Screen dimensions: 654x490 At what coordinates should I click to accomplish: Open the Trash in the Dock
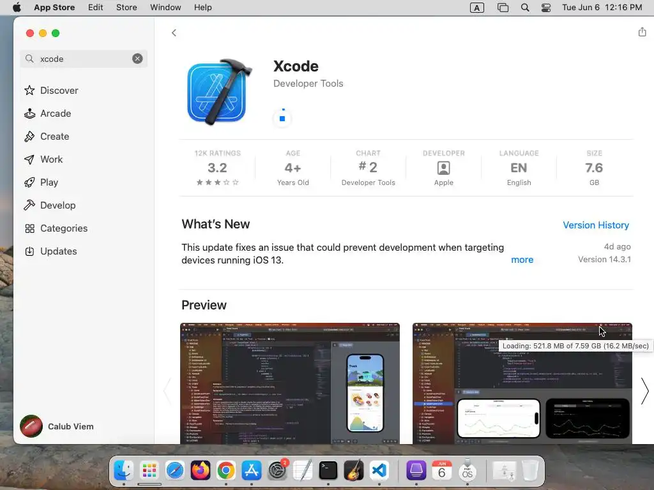tap(530, 470)
